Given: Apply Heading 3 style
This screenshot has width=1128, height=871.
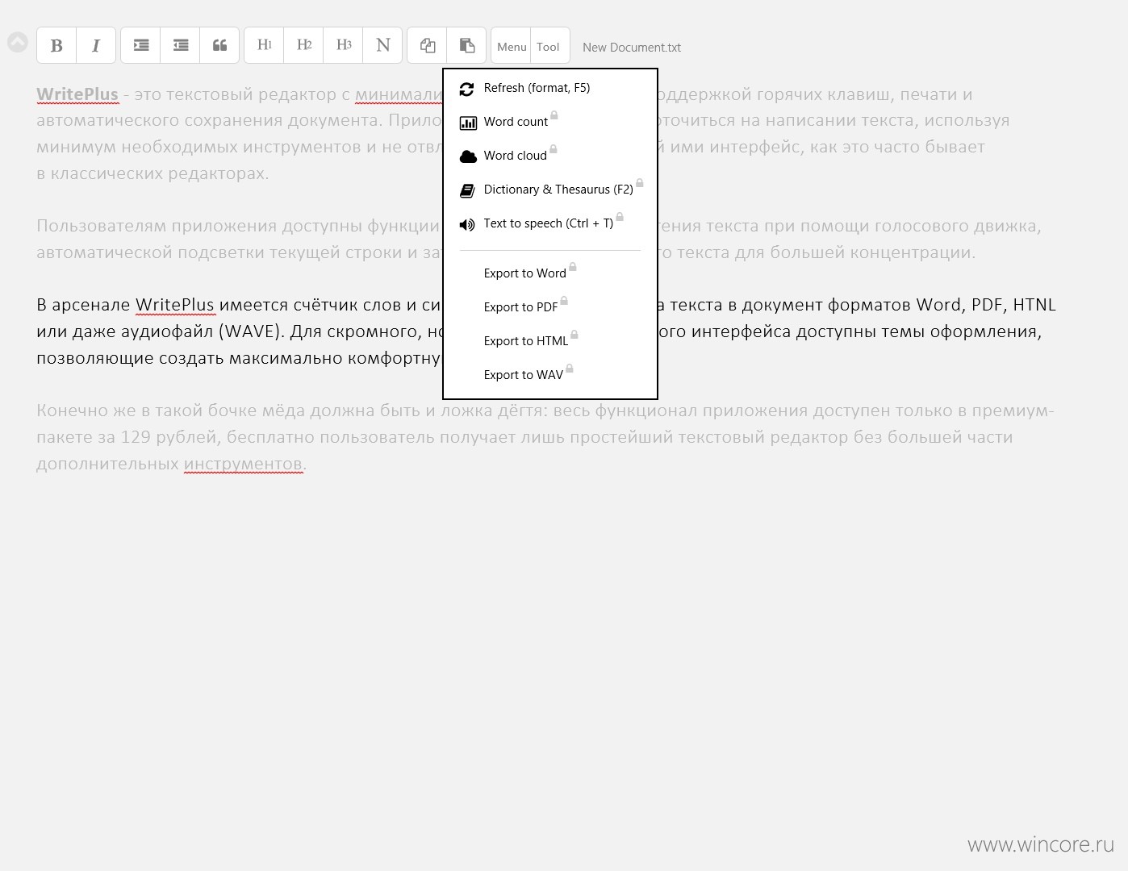Looking at the screenshot, I should (344, 45).
